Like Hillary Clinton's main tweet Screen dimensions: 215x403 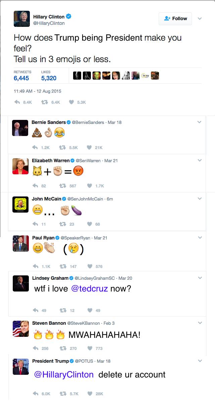click(x=71, y=102)
